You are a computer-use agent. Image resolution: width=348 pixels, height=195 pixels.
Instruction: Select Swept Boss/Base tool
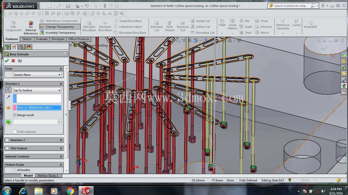[x=127, y=21]
